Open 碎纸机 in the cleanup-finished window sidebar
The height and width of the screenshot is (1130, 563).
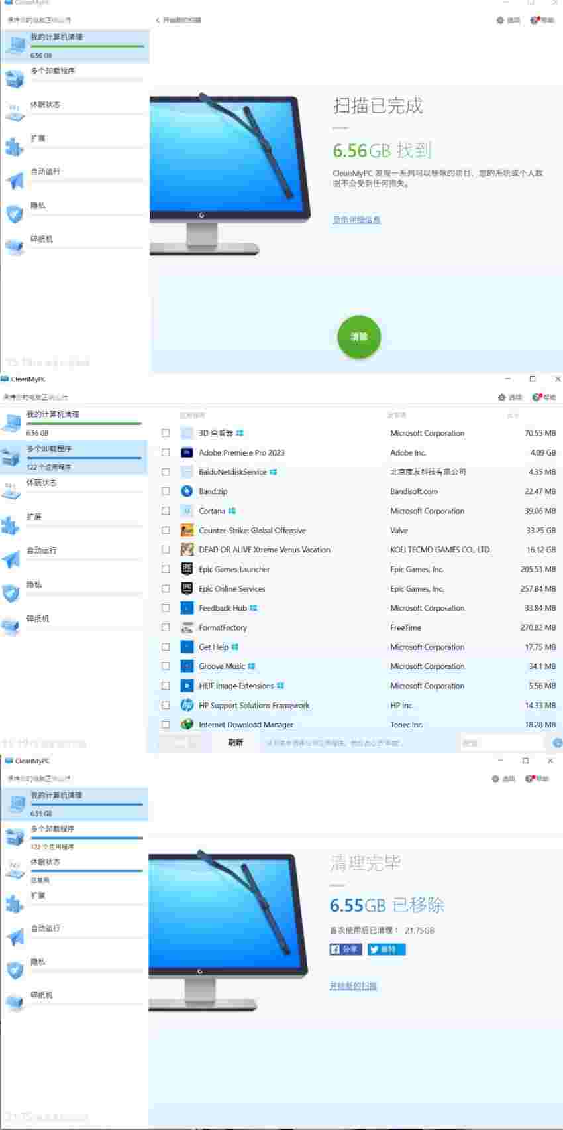pyautogui.click(x=74, y=1003)
